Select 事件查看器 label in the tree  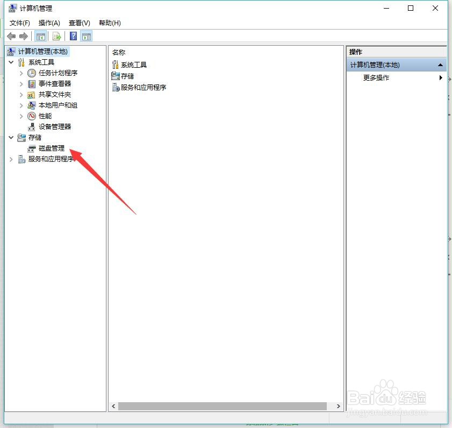point(55,84)
